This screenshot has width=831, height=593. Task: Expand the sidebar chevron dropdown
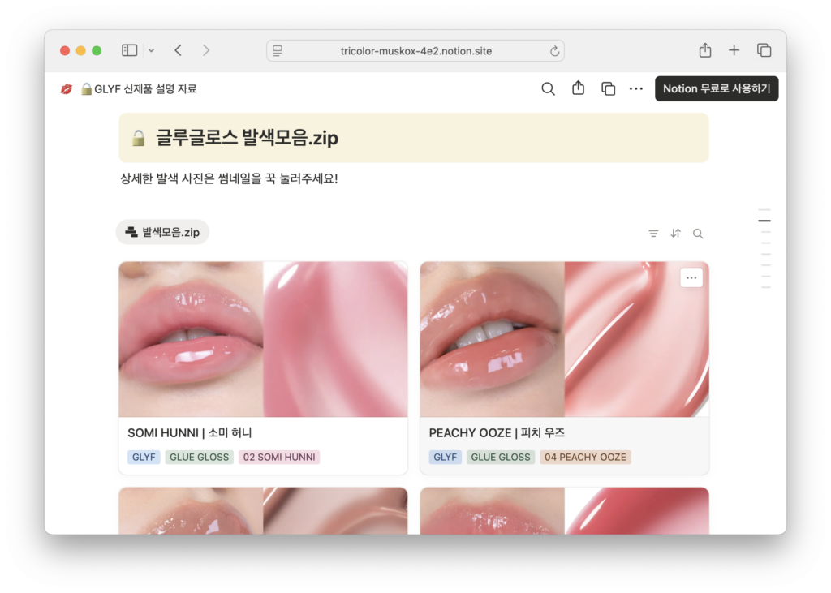(x=151, y=49)
